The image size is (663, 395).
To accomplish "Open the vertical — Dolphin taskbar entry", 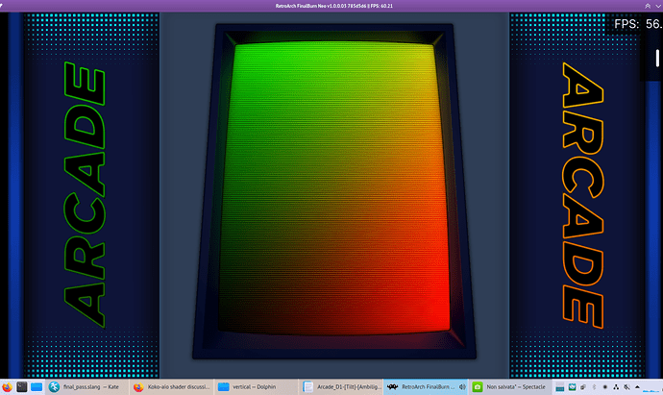I will [x=256, y=387].
